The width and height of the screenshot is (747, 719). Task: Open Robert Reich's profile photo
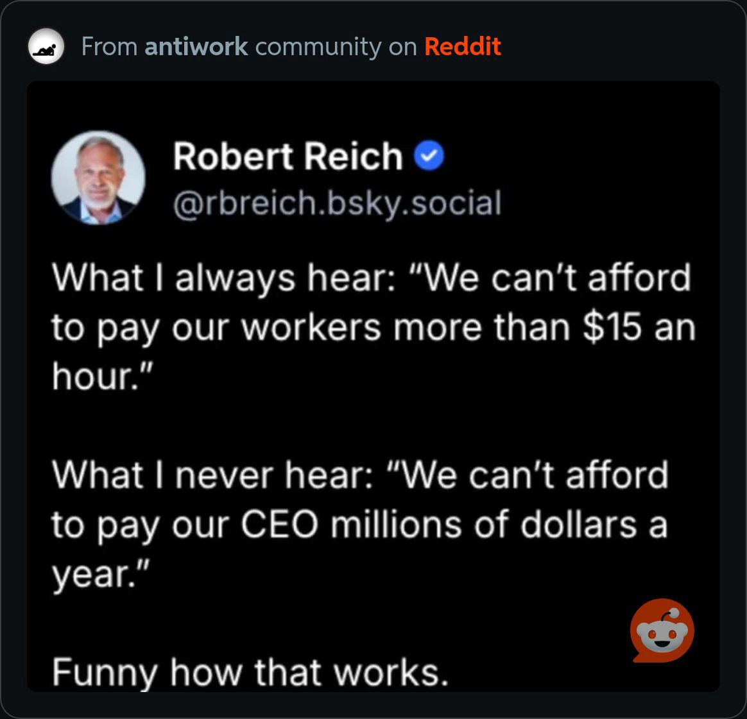98,178
